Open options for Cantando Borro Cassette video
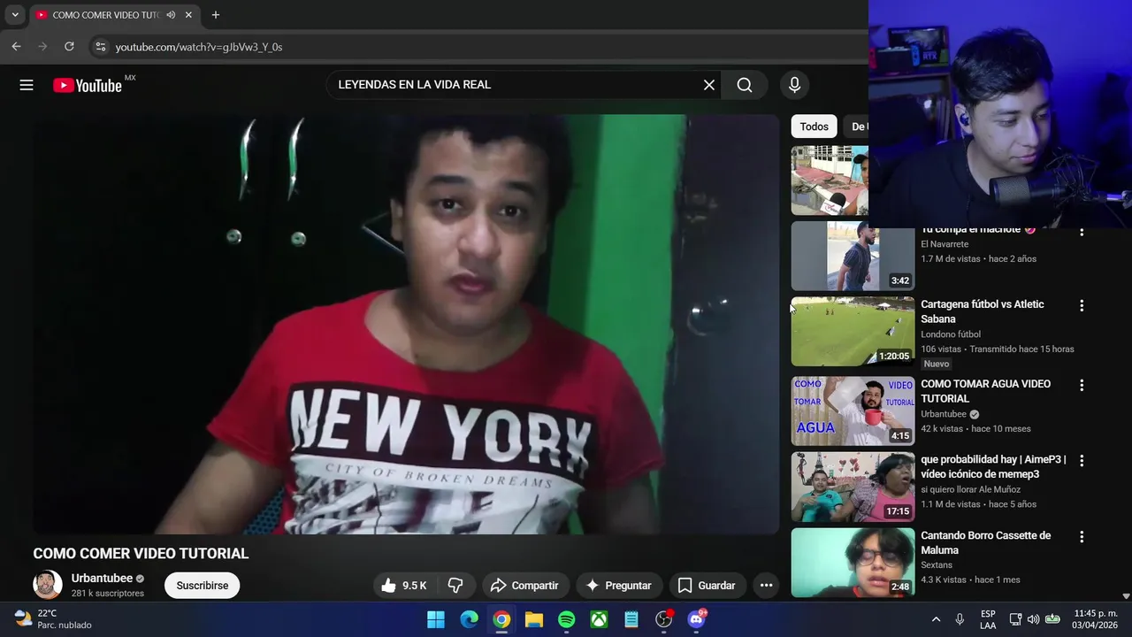1132x637 pixels. click(x=1081, y=537)
